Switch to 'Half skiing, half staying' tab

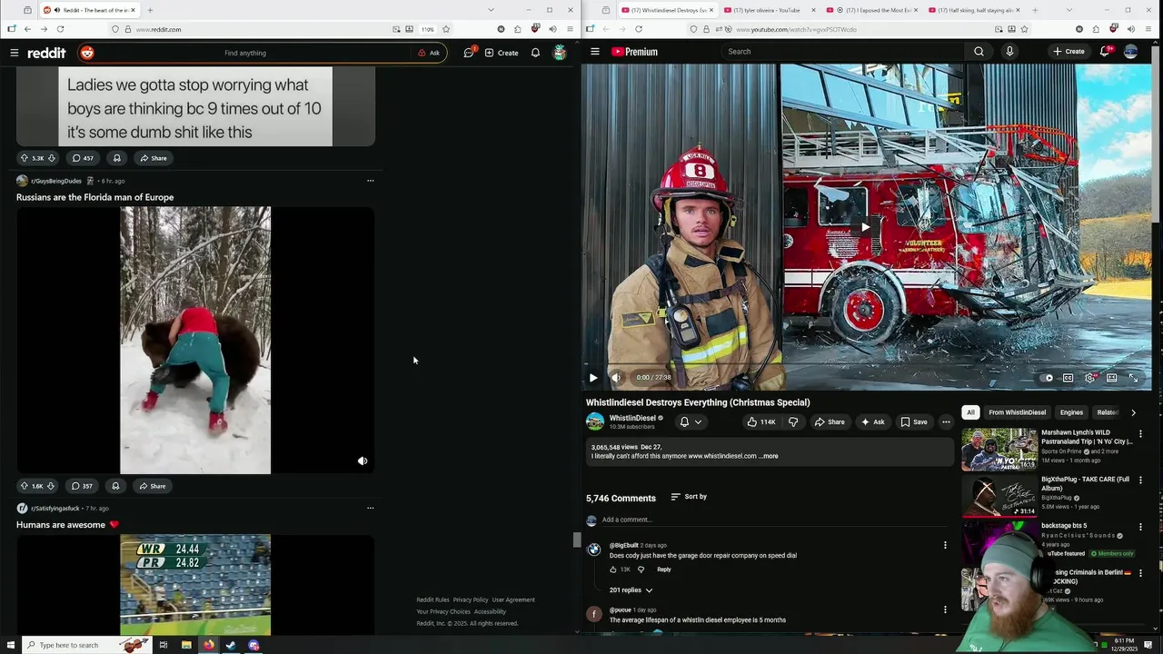click(975, 10)
